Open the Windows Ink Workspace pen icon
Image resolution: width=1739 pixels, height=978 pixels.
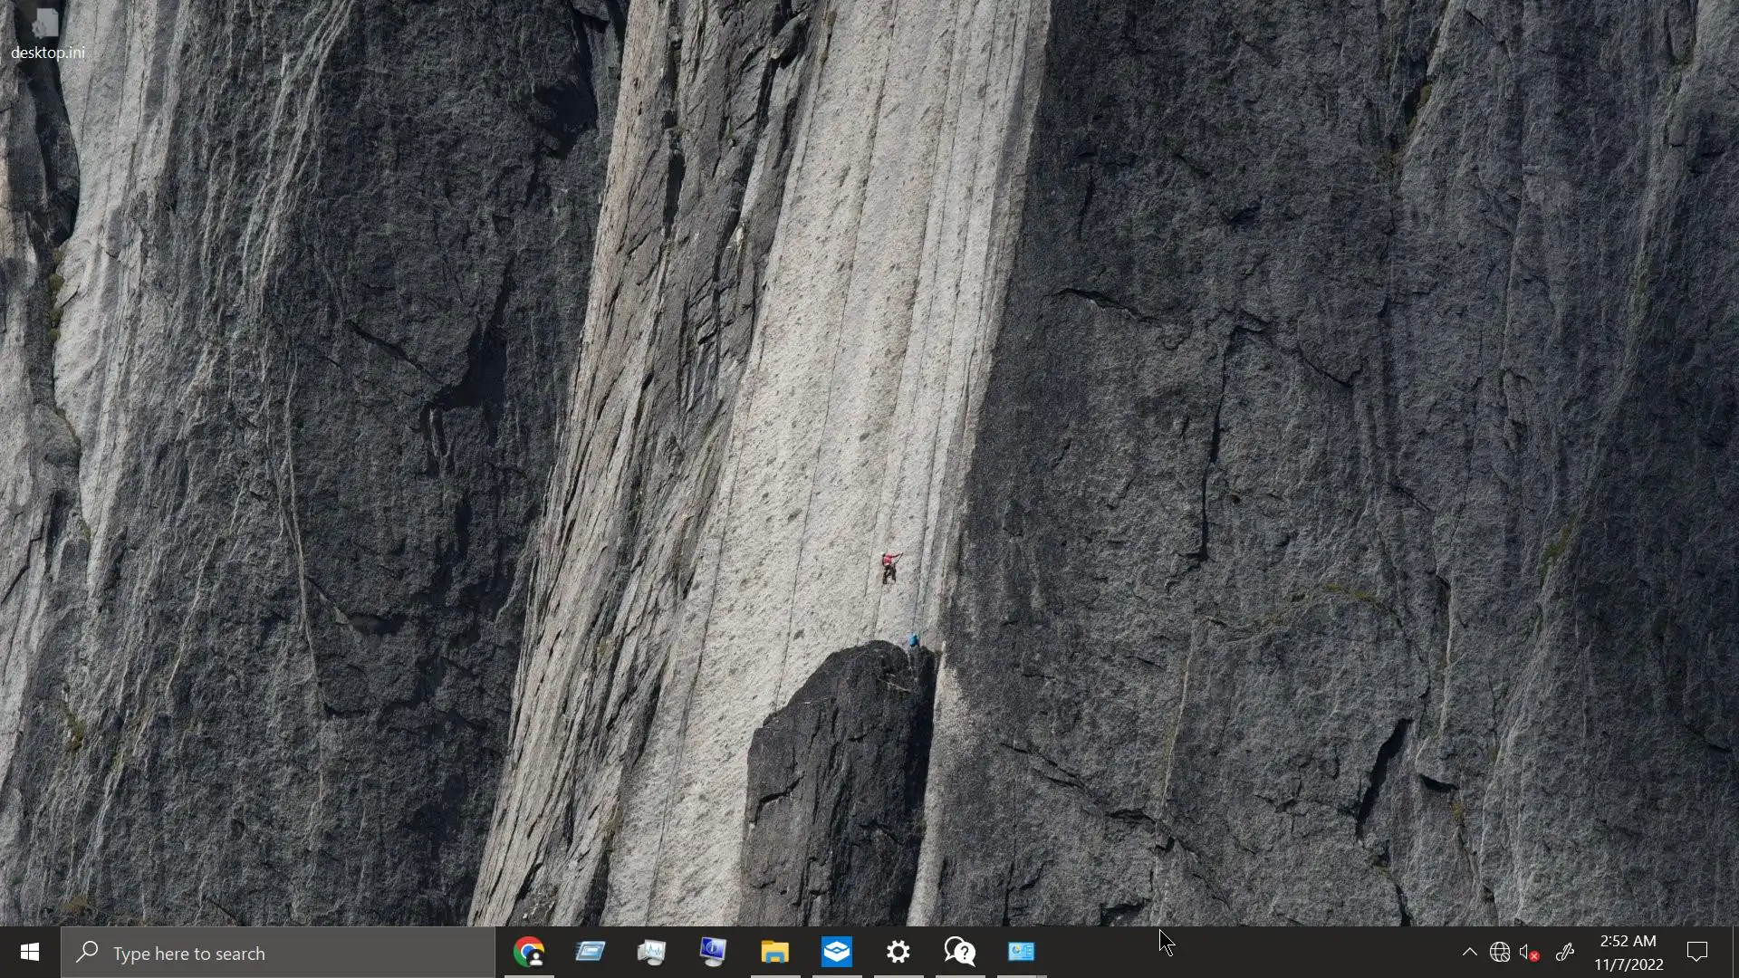click(x=1564, y=952)
